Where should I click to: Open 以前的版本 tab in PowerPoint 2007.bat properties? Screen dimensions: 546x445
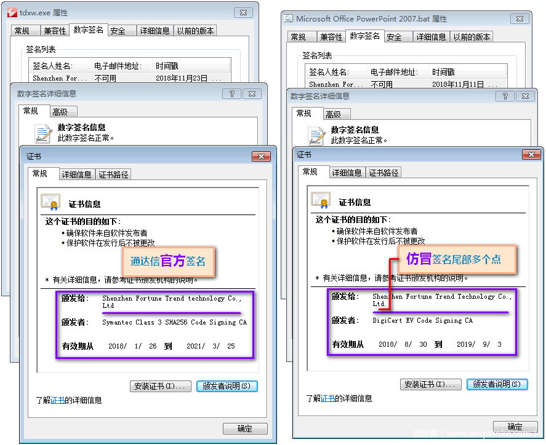point(472,36)
